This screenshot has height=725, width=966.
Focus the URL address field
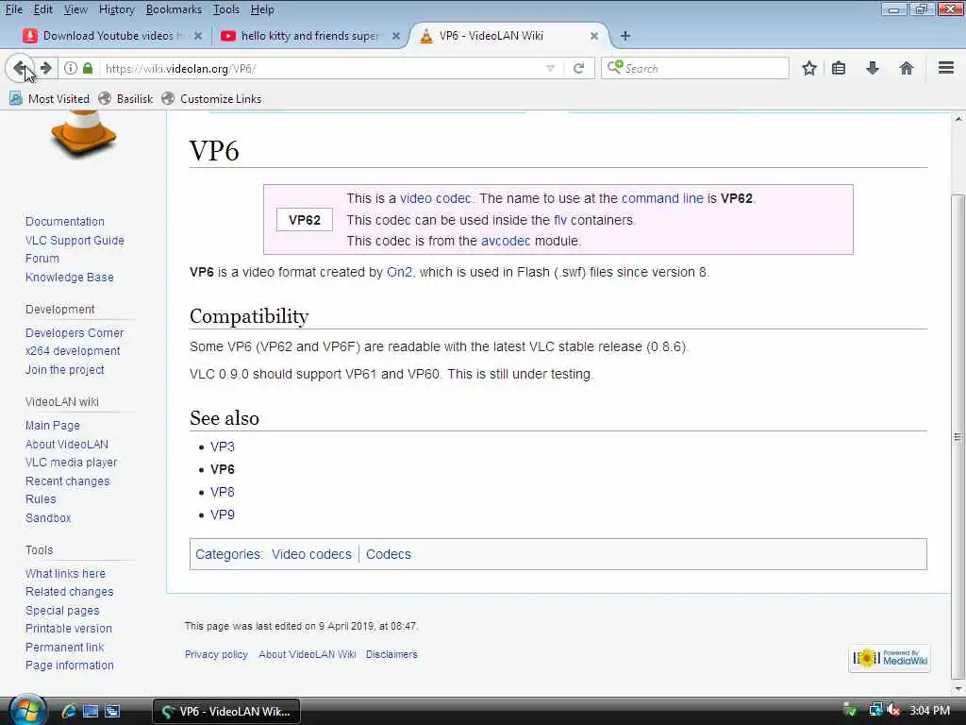[321, 68]
